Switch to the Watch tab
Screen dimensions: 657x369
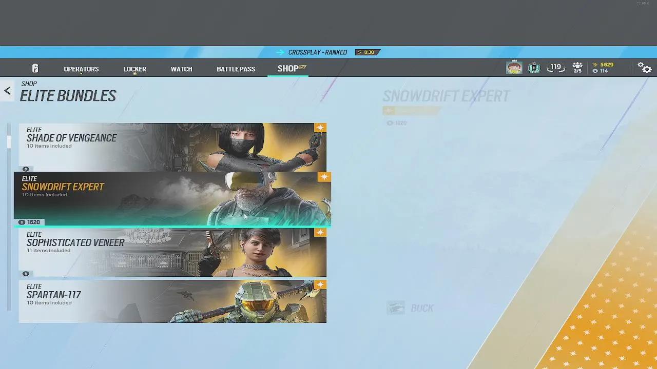[181, 69]
